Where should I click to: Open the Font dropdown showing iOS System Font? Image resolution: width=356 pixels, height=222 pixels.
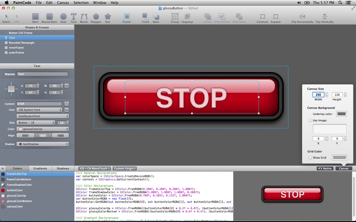click(x=39, y=110)
